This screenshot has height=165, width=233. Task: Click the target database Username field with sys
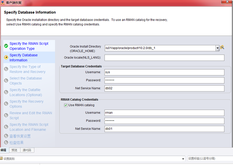(164, 72)
